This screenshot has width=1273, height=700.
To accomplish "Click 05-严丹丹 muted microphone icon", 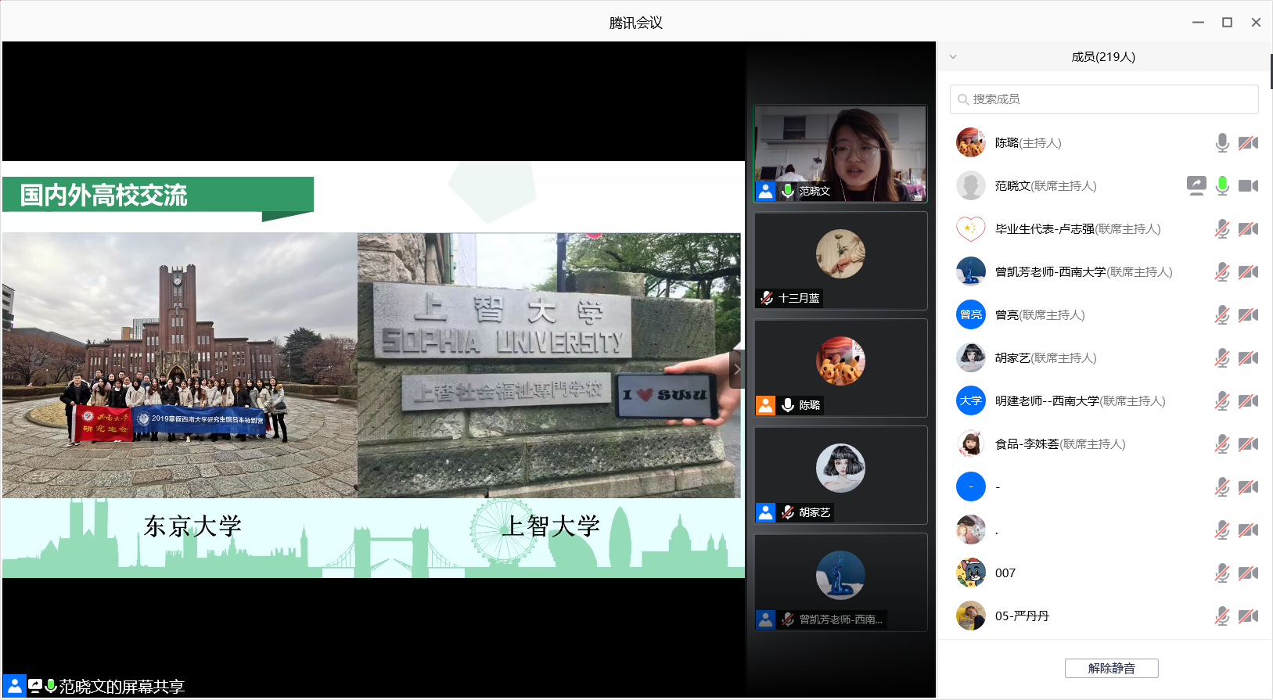I will tap(1221, 616).
